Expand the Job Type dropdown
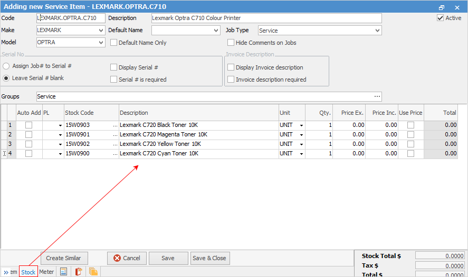 pyautogui.click(x=377, y=31)
